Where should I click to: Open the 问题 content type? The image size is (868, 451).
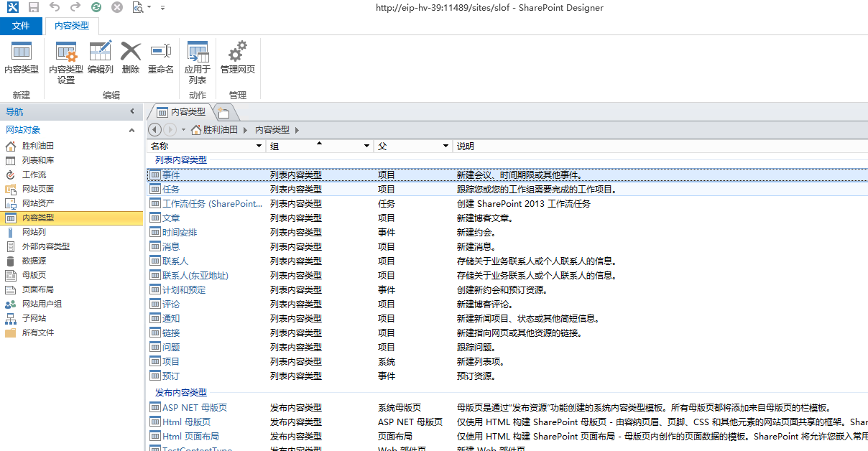pos(171,347)
